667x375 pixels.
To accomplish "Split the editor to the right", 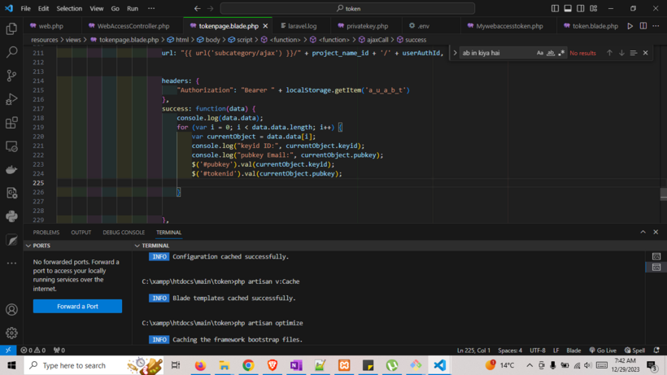I will (643, 26).
